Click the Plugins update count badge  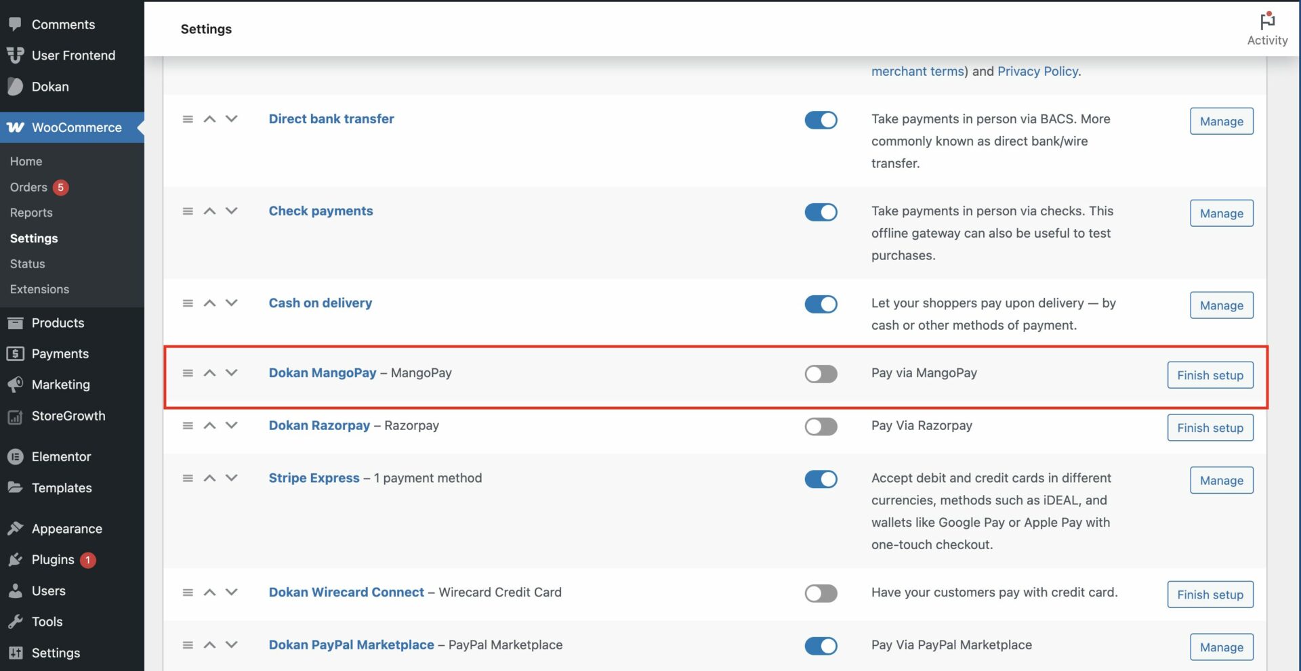[x=87, y=560]
